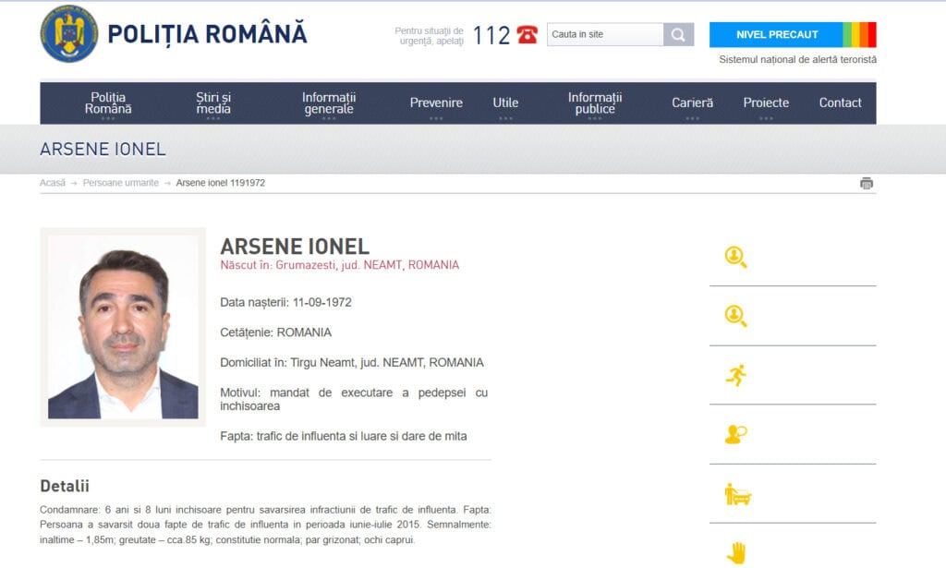
Task: Click the POLIȚIA ROMÂNĂ site title
Action: (x=208, y=34)
